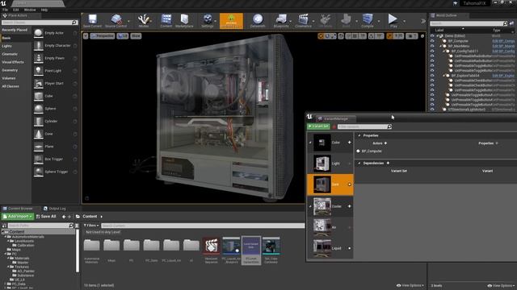Open the Lit view mode button

pos(123,35)
